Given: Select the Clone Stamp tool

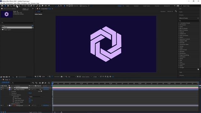Looking at the screenshot, I should (40, 6).
